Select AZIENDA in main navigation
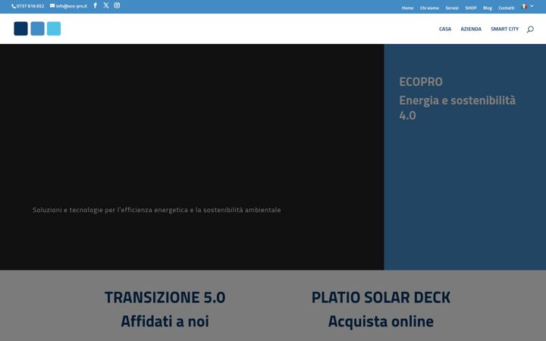This screenshot has height=341, width=546. tap(471, 30)
